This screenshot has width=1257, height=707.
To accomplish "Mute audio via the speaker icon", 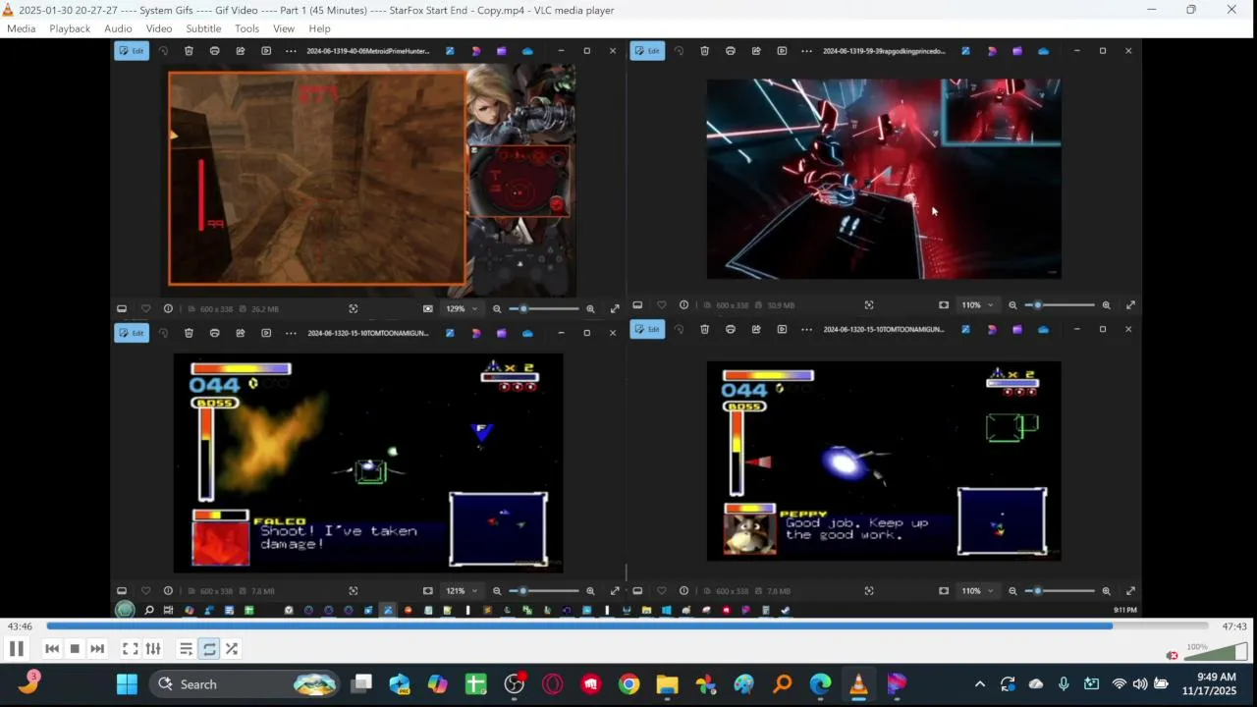I will pyautogui.click(x=1172, y=655).
